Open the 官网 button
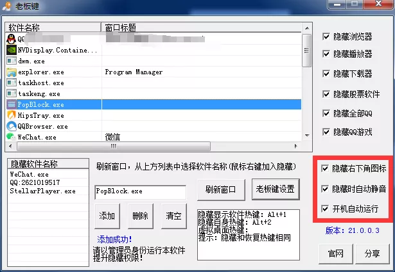Viewport: 395px width, 272px height. point(335,253)
